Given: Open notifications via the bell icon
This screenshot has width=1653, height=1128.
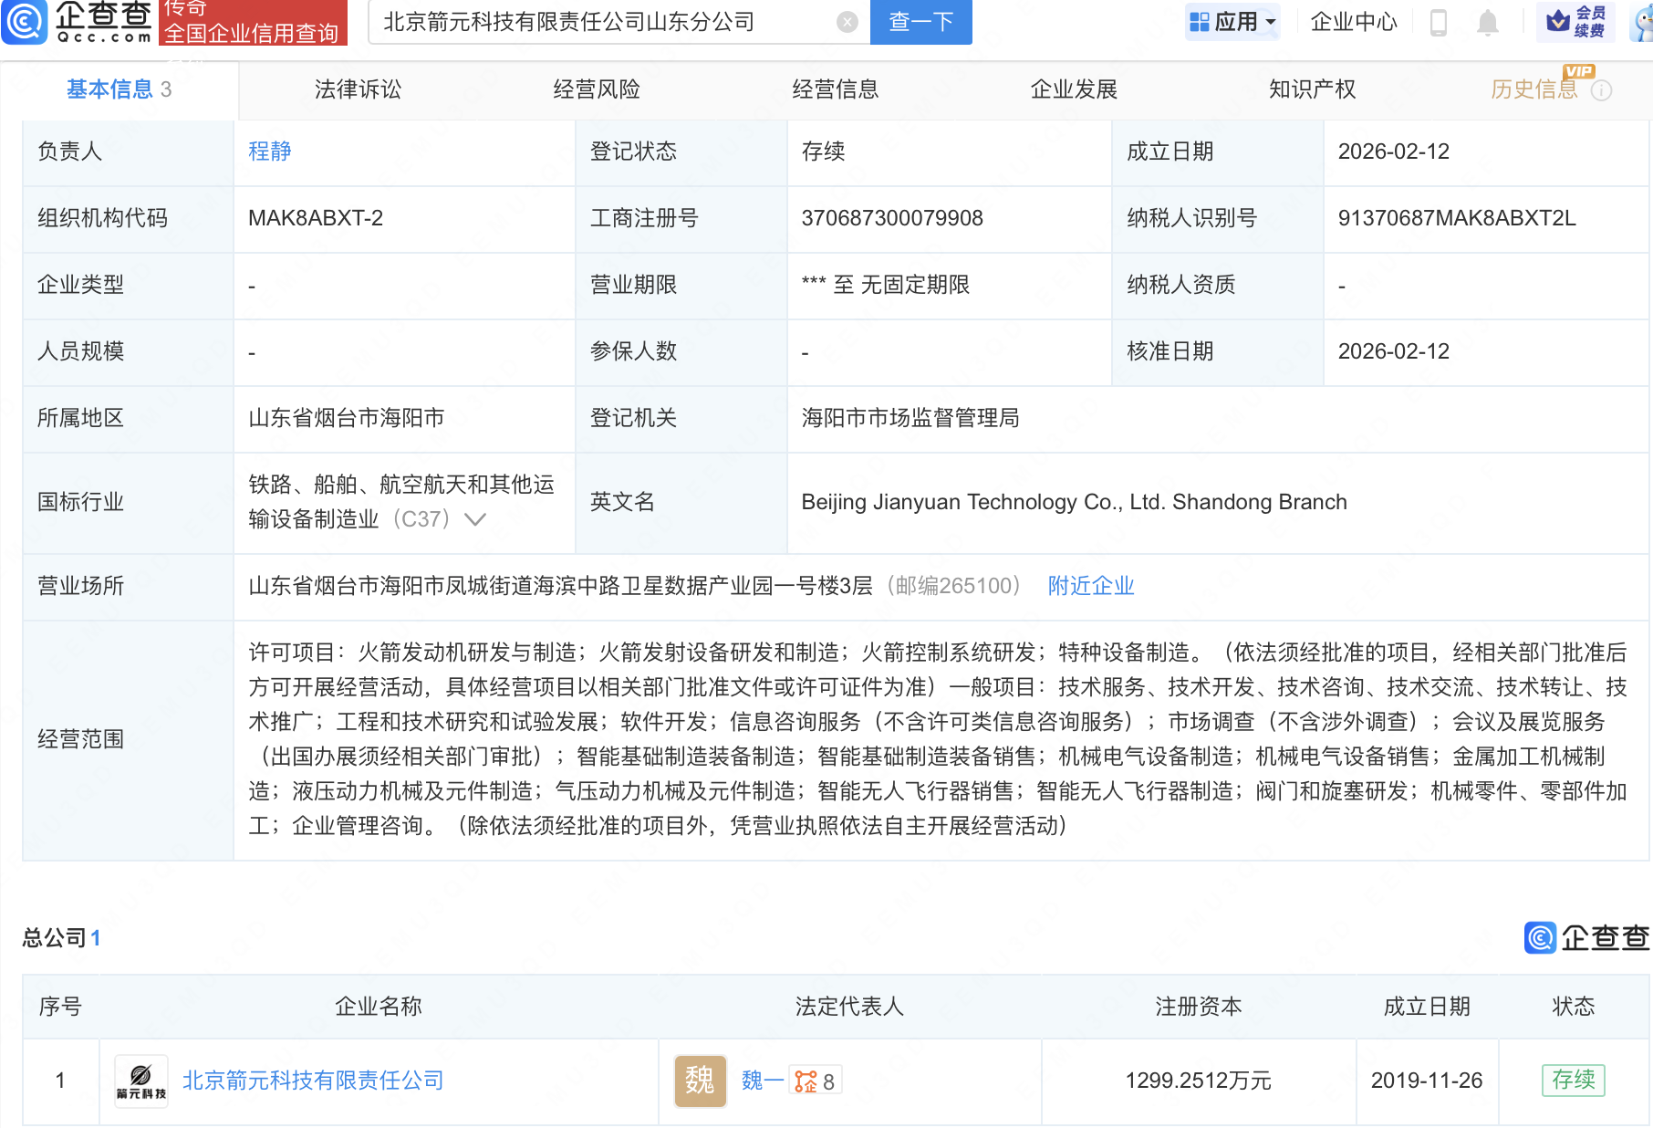Looking at the screenshot, I should coord(1486,23).
